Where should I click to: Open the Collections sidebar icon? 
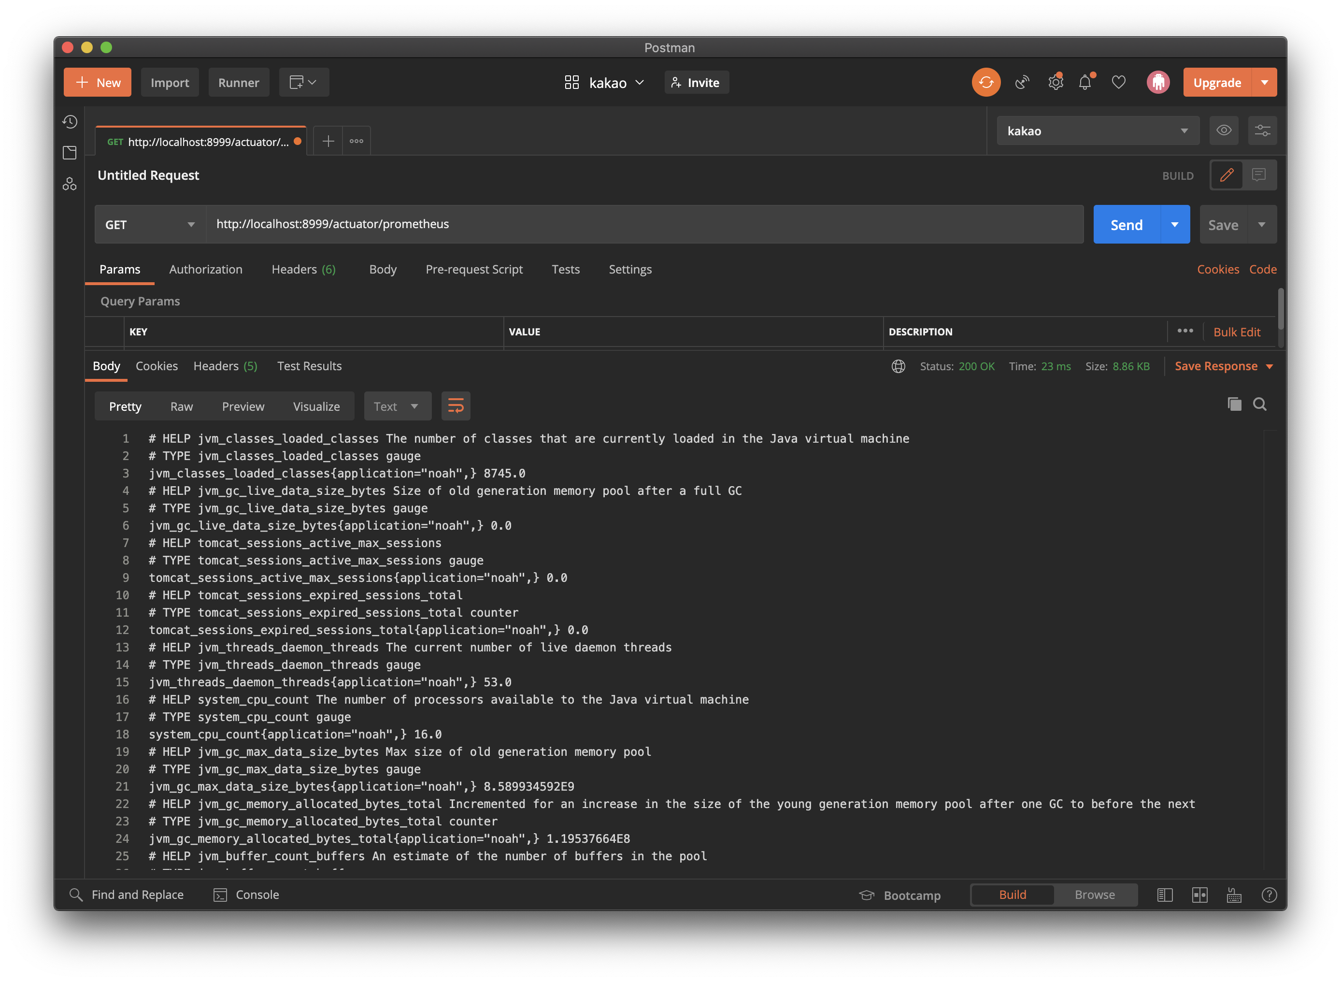coord(70,153)
